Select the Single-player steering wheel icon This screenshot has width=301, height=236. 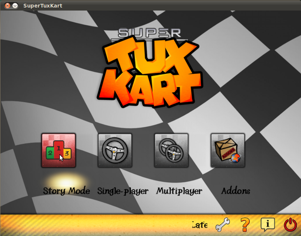point(115,150)
